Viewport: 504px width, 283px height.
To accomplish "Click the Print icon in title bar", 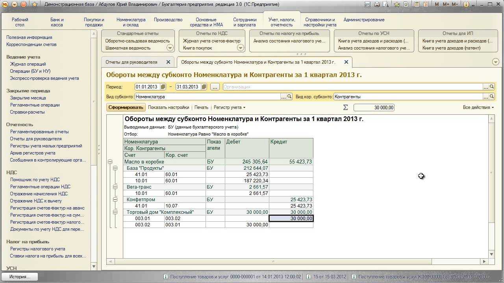I will [x=377, y=4].
